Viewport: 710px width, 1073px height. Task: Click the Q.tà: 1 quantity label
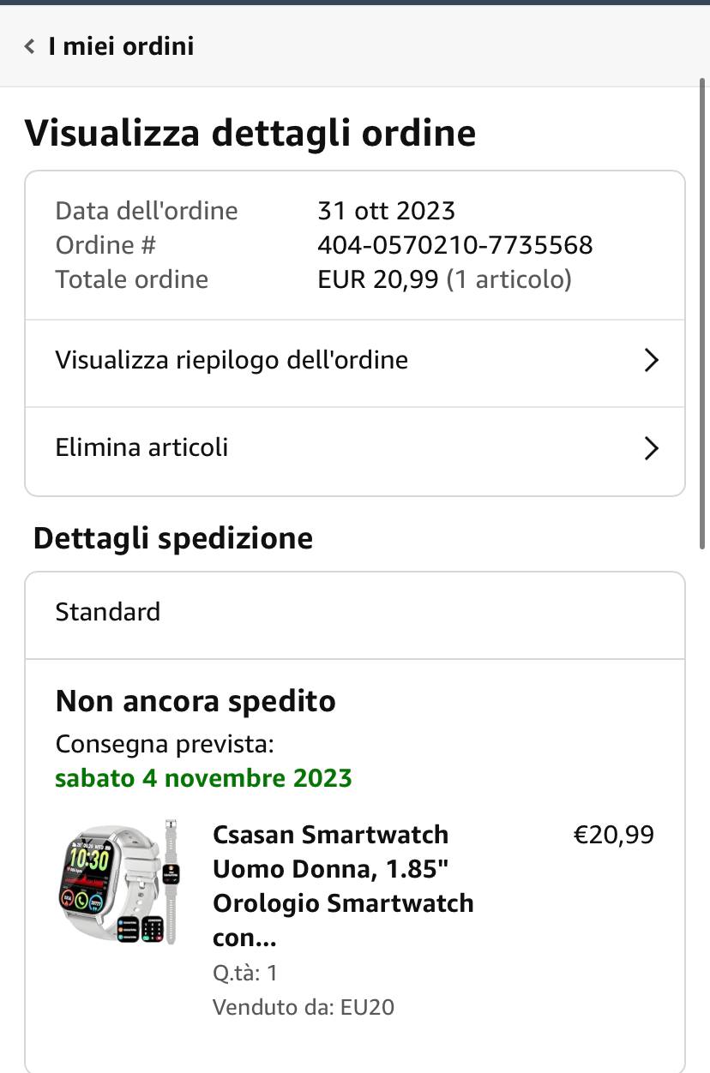pos(245,973)
